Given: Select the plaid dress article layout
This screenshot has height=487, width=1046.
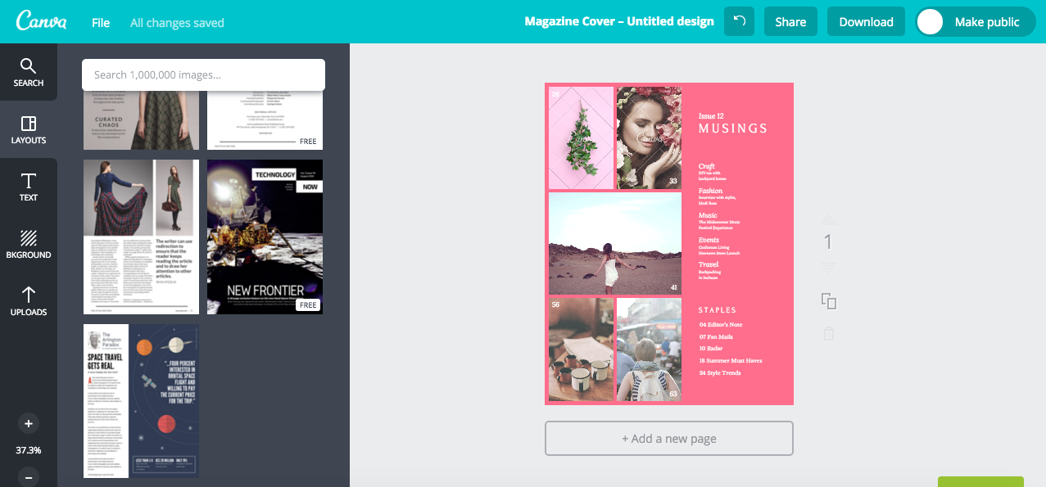Looking at the screenshot, I should (x=141, y=237).
